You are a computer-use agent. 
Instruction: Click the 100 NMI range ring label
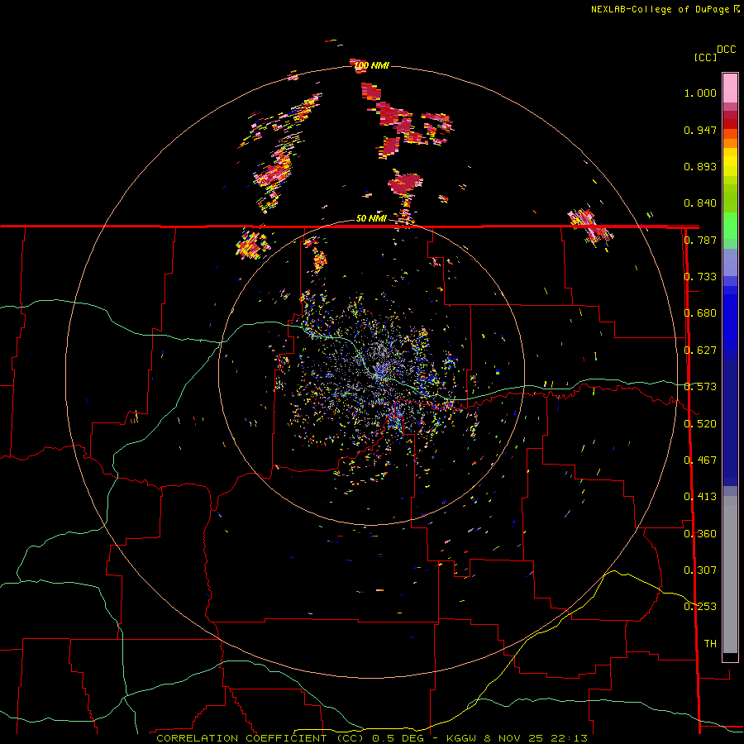point(372,65)
